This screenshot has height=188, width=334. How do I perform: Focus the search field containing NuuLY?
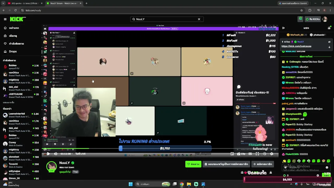(167, 19)
